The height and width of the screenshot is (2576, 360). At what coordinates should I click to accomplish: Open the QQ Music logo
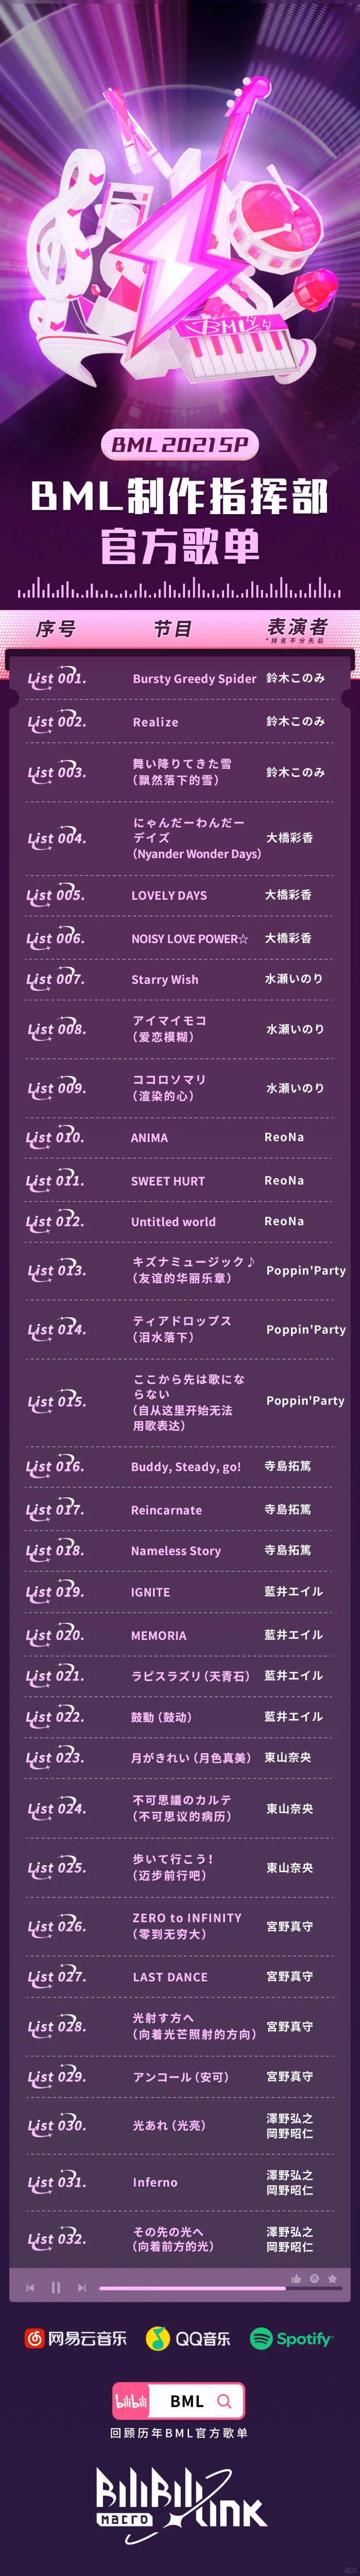[x=188, y=2338]
